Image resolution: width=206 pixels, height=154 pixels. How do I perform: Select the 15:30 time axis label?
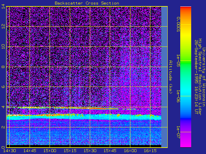tap(90, 151)
